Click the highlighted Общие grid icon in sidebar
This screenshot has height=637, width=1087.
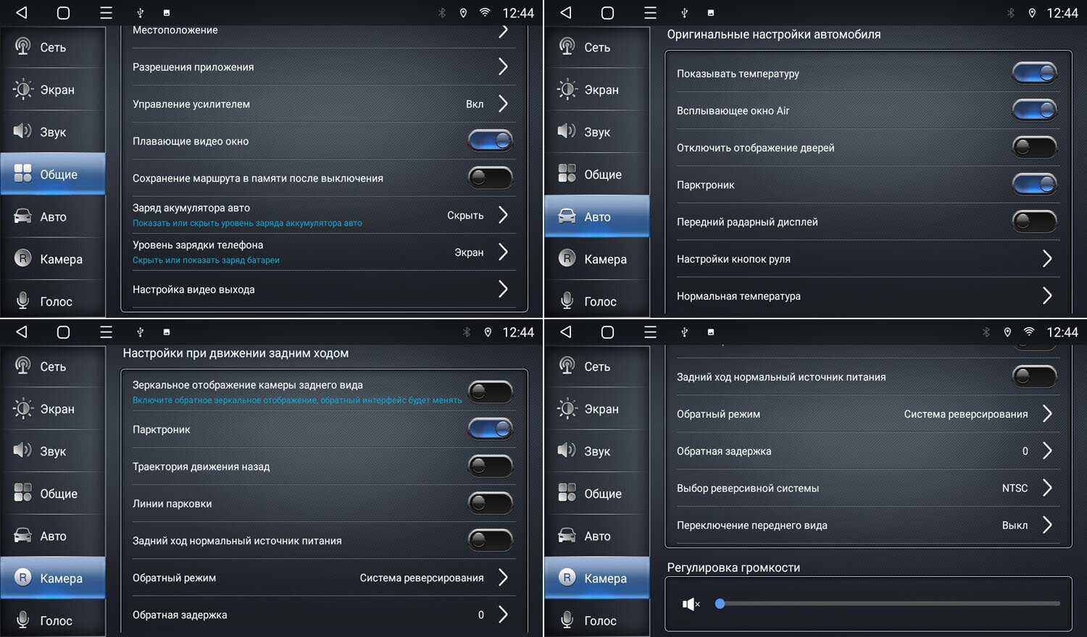click(x=23, y=174)
